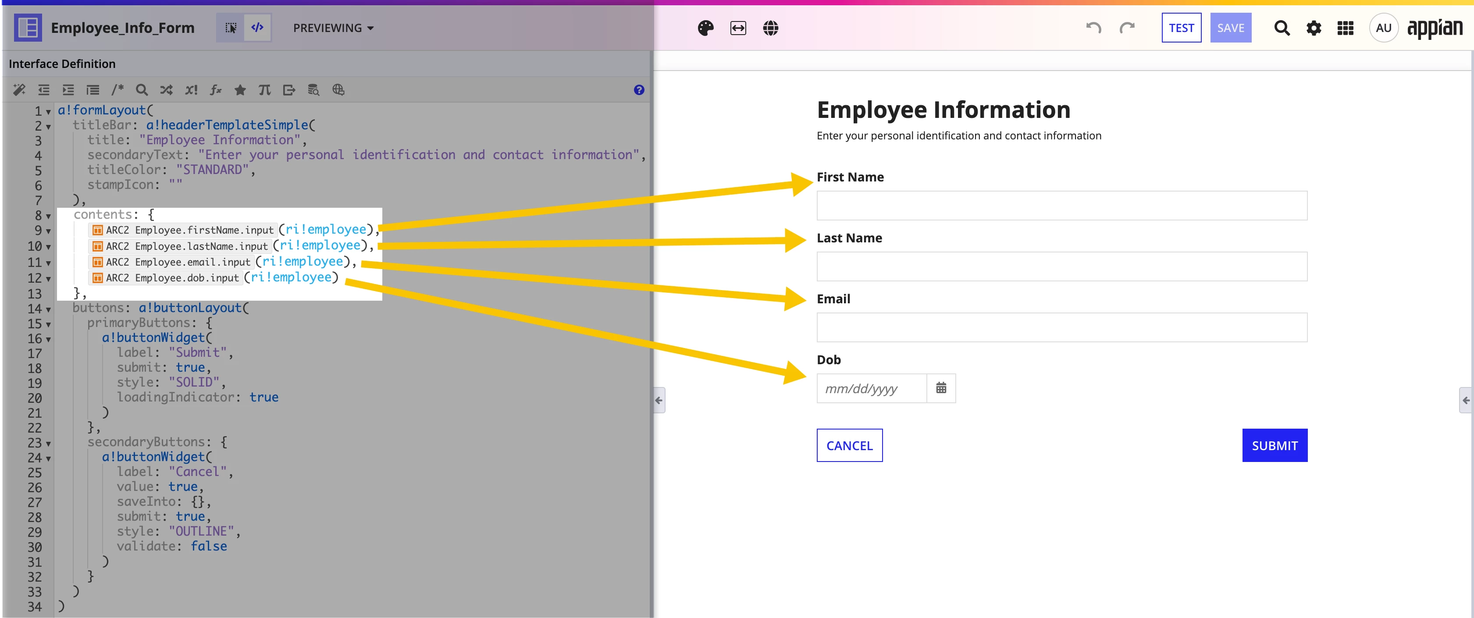
Task: Open search in the top header
Action: (1282, 28)
